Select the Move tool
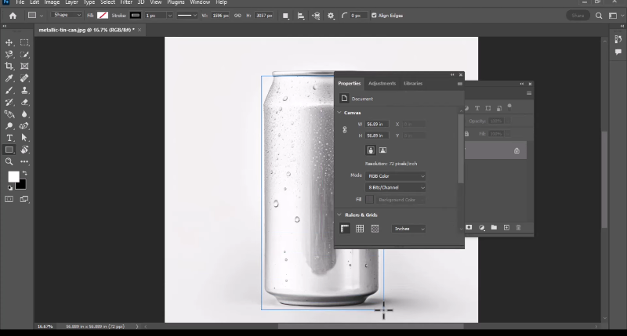This screenshot has width=627, height=336. 9,42
